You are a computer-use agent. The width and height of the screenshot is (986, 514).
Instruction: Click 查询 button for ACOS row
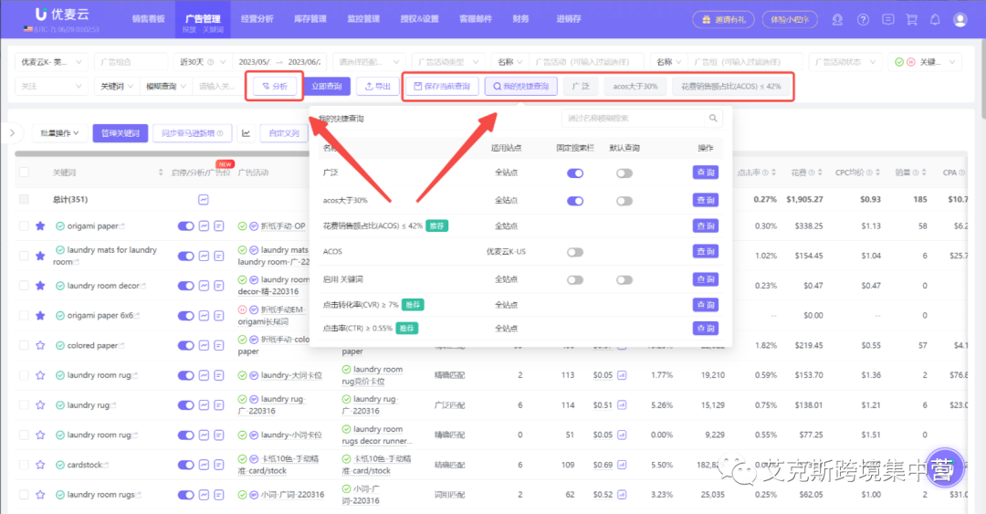pyautogui.click(x=706, y=252)
